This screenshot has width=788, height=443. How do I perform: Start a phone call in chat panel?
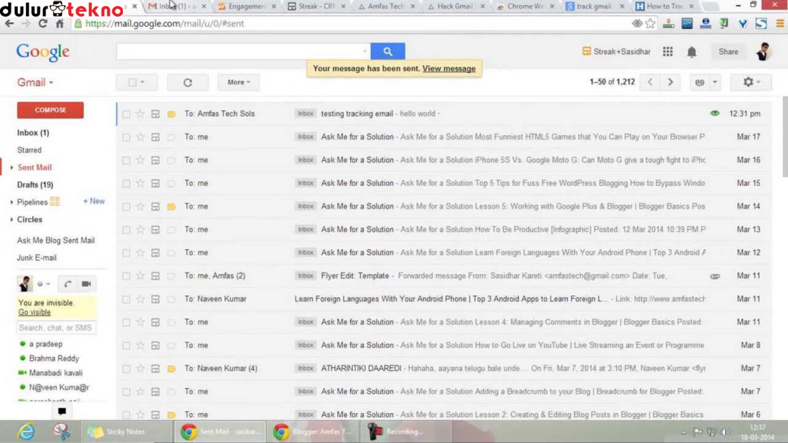[68, 284]
